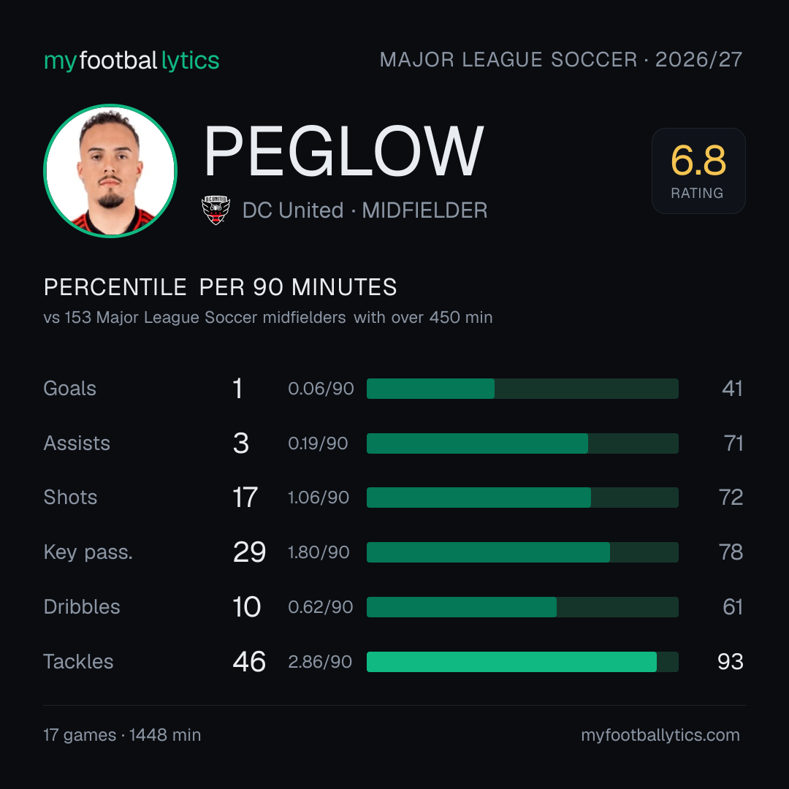This screenshot has height=789, width=789.
Task: Click the Tackles percentile value 93
Action: 730,662
